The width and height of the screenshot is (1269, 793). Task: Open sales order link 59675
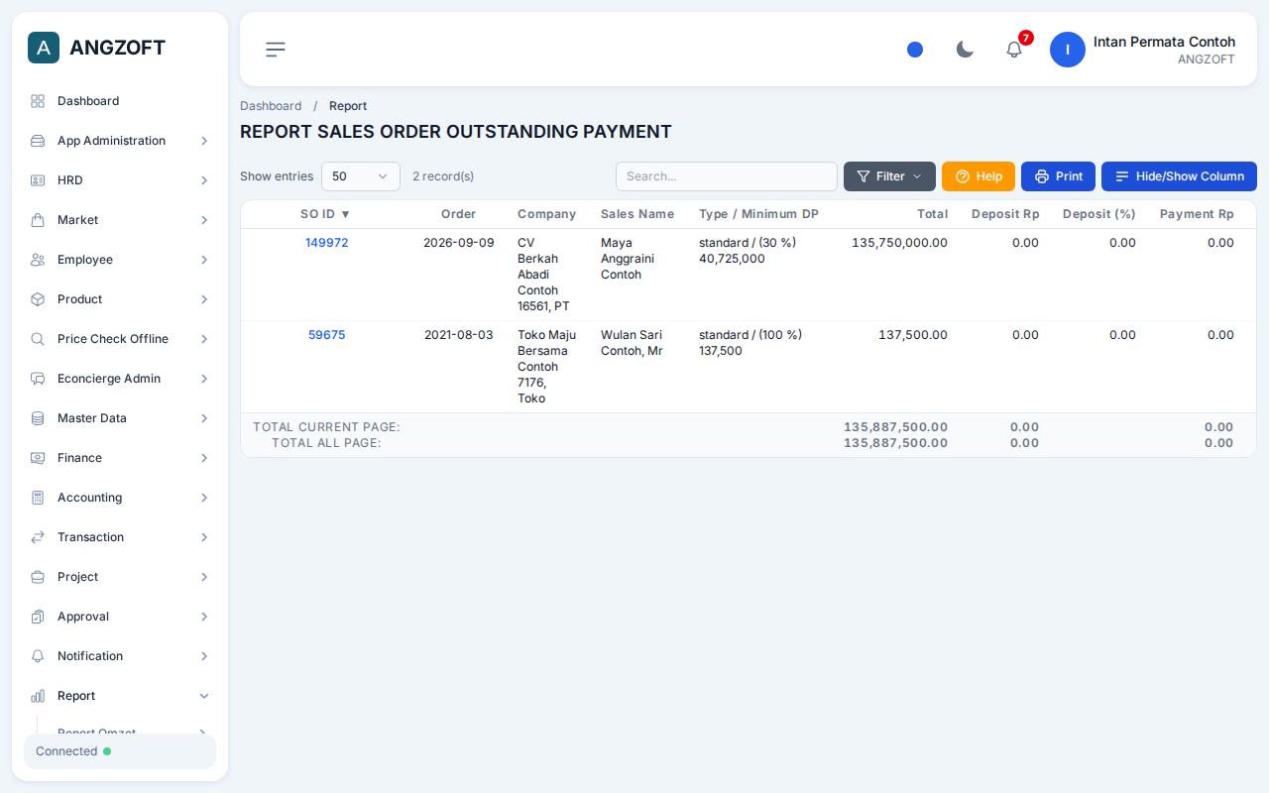click(326, 335)
